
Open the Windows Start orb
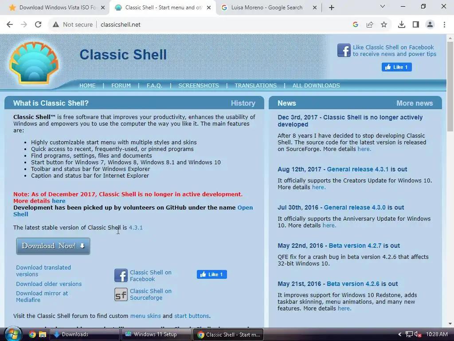click(13, 334)
